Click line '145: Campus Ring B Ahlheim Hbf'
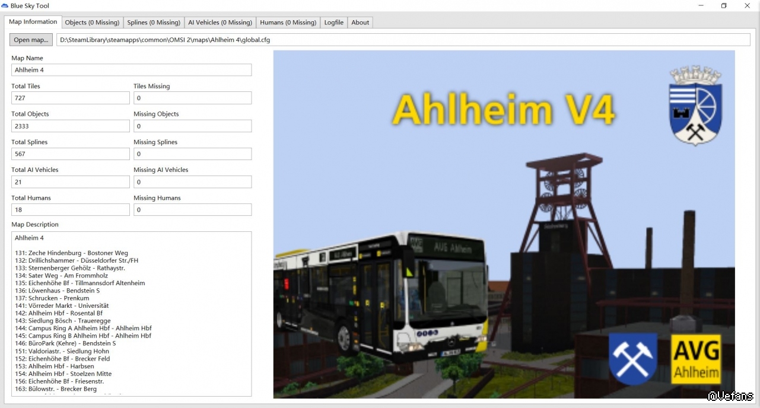Image resolution: width=760 pixels, height=408 pixels. click(x=83, y=336)
